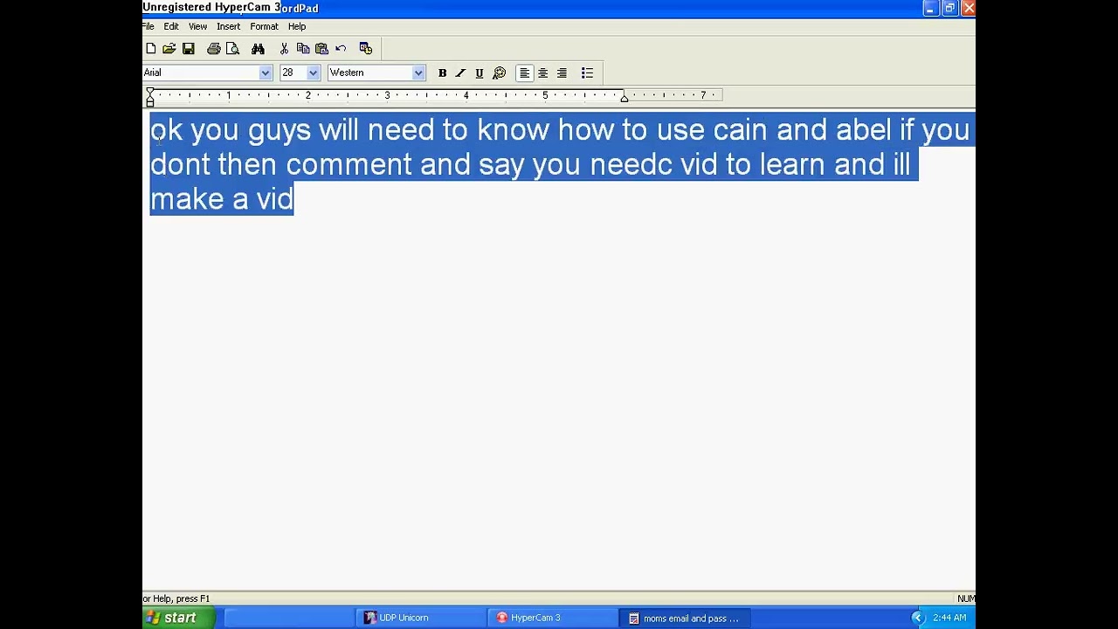This screenshot has height=629, width=1118.
Task: Toggle Italic formatting
Action: [460, 73]
